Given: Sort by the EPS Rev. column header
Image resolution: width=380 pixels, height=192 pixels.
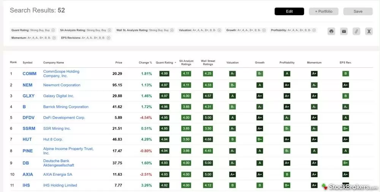Looking at the screenshot, I should tap(345, 62).
